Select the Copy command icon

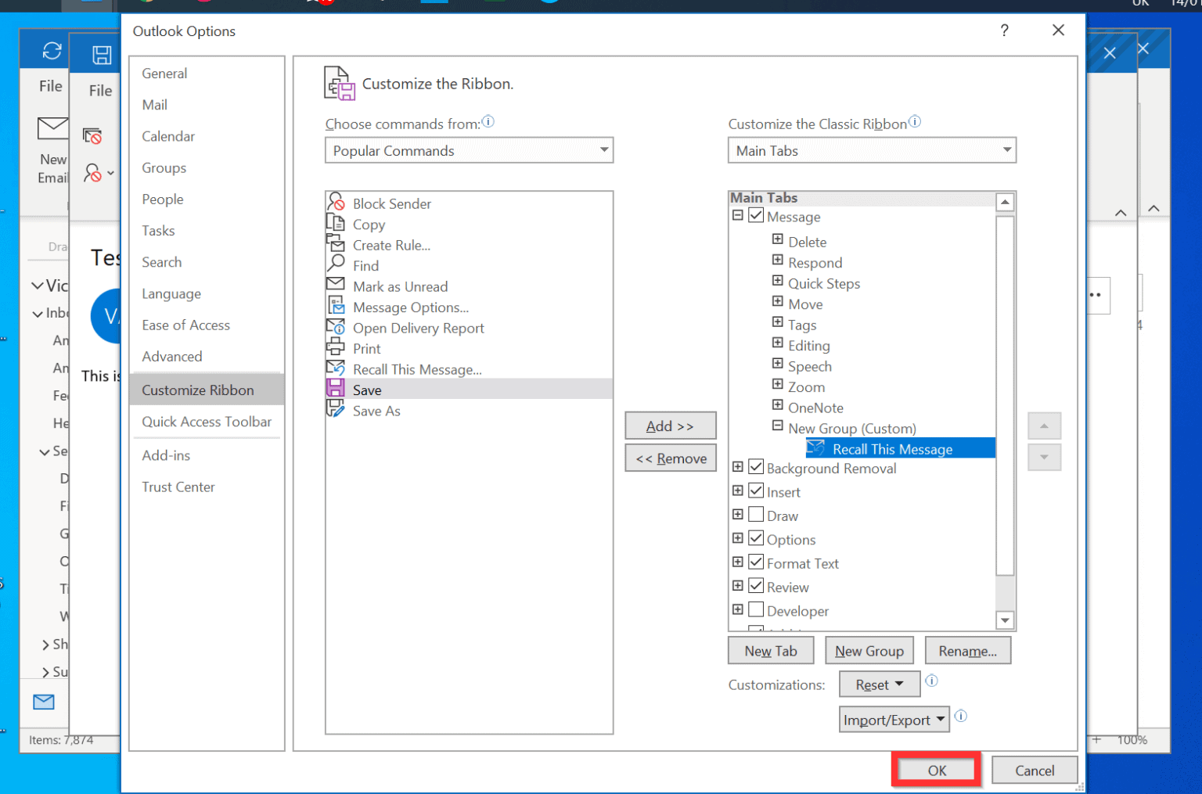pos(336,224)
